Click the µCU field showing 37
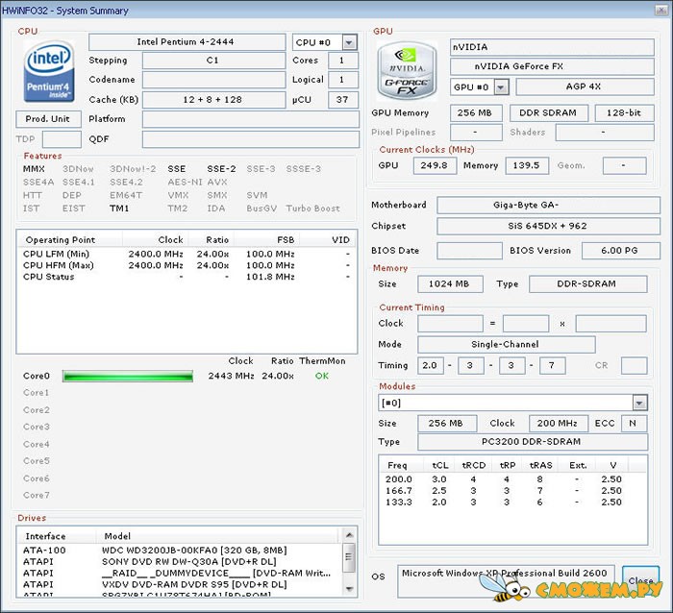This screenshot has height=613, width=673. click(x=343, y=100)
